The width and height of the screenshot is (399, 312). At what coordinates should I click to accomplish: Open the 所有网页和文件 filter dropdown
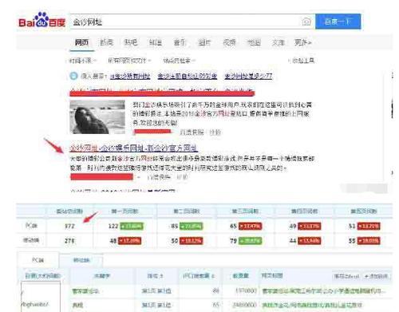[129, 61]
